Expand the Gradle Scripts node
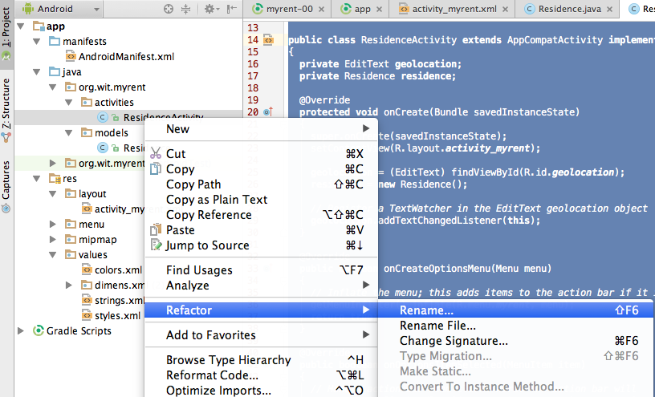 23,330
